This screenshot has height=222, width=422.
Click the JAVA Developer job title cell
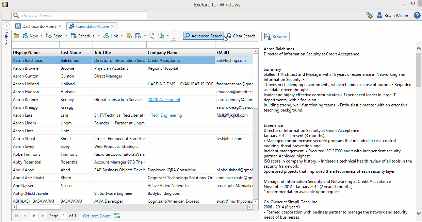pos(119,201)
